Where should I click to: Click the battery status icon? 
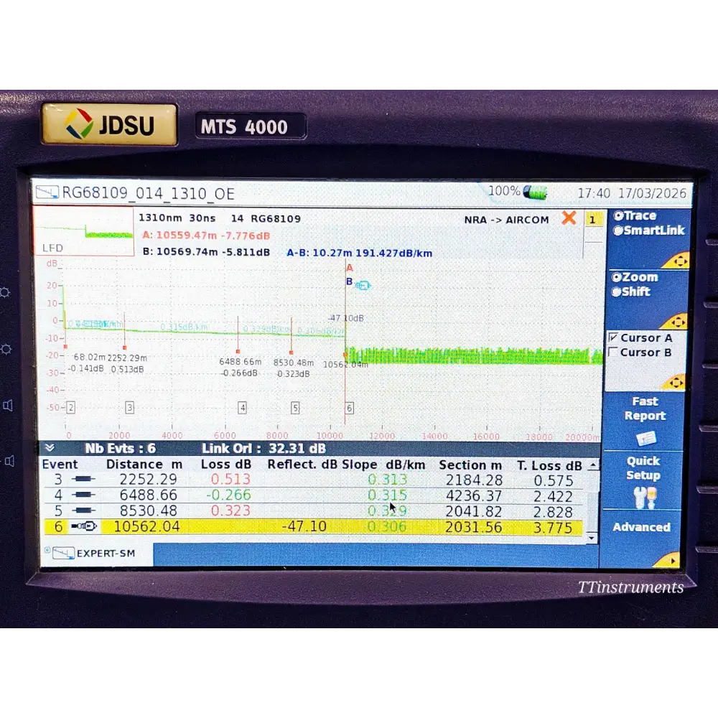click(x=535, y=192)
